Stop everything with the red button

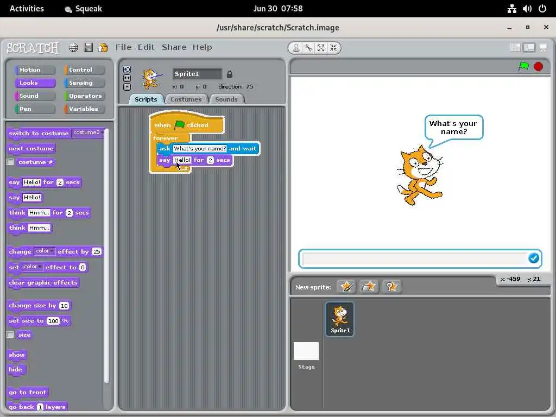tap(538, 66)
